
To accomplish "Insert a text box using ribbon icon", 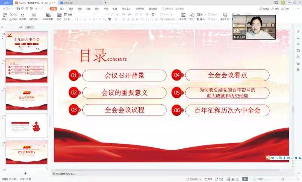I will 183,16.
